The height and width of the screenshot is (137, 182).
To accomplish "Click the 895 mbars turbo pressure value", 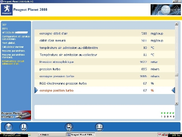I will click(144, 69).
